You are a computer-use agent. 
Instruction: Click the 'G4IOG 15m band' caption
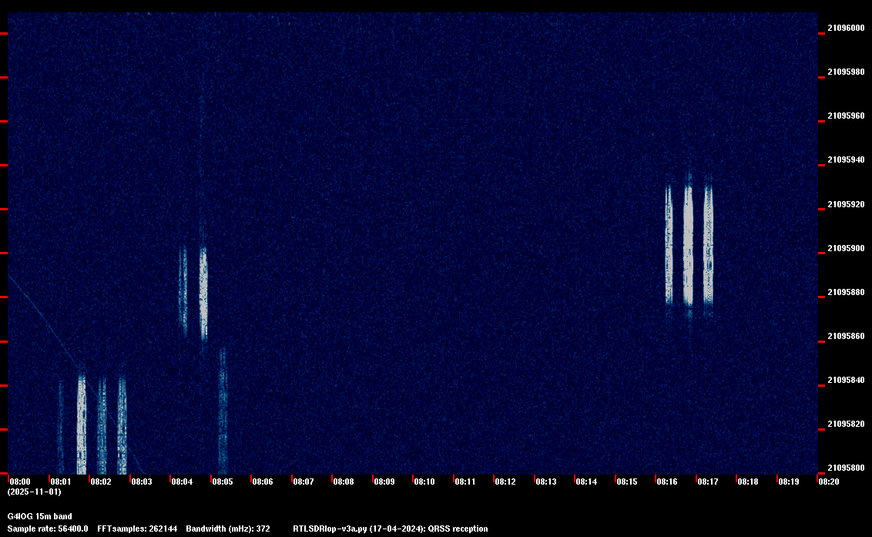(39, 516)
